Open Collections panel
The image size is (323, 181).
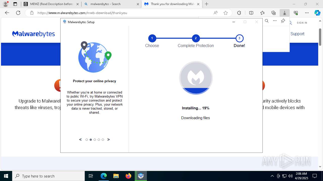pyautogui.click(x=274, y=13)
